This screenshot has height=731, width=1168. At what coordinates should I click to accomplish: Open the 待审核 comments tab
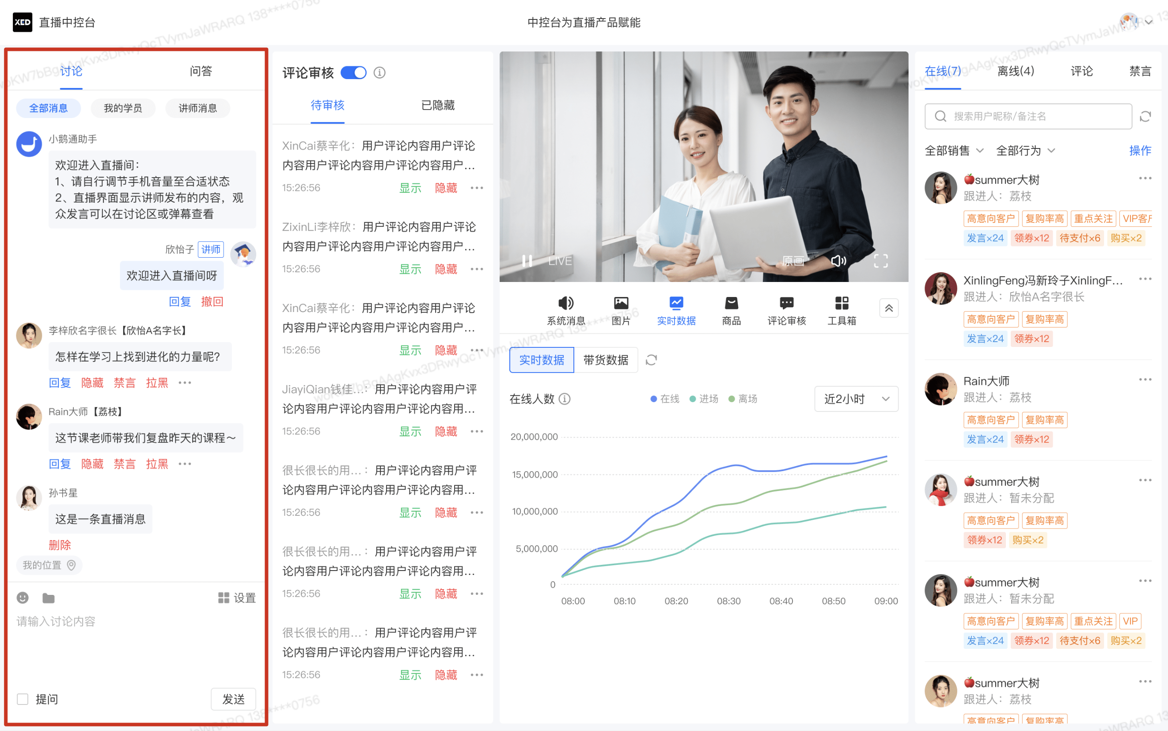[328, 105]
